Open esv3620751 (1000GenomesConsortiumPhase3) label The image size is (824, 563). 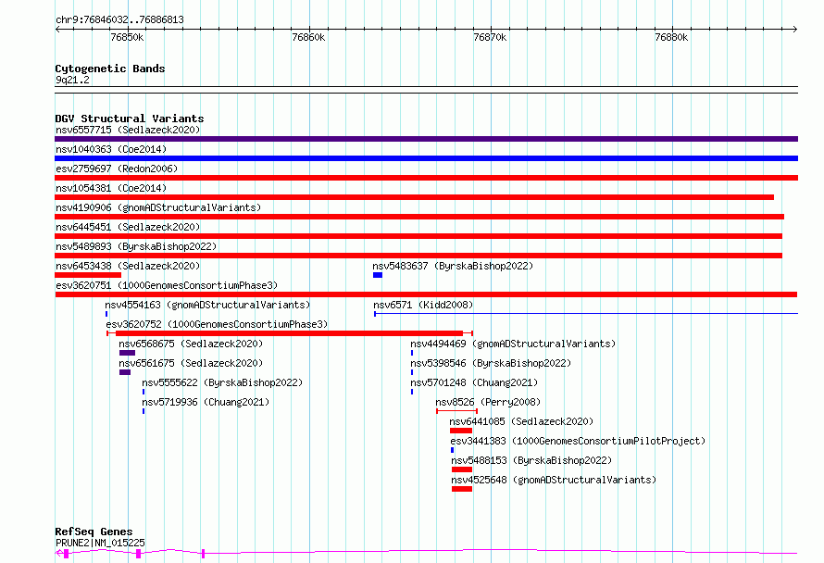(167, 285)
